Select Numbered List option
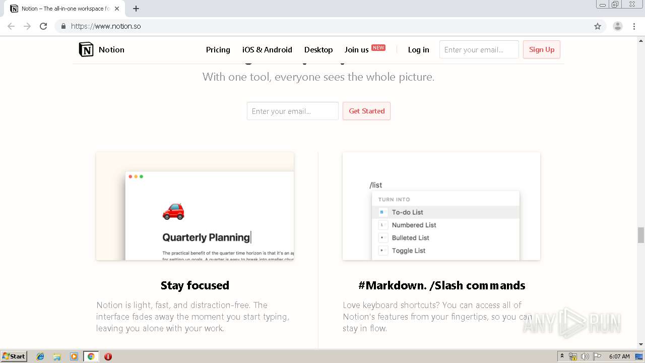This screenshot has width=645, height=363. [445, 225]
